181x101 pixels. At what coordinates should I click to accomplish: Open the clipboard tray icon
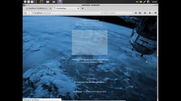(x=148, y=2)
